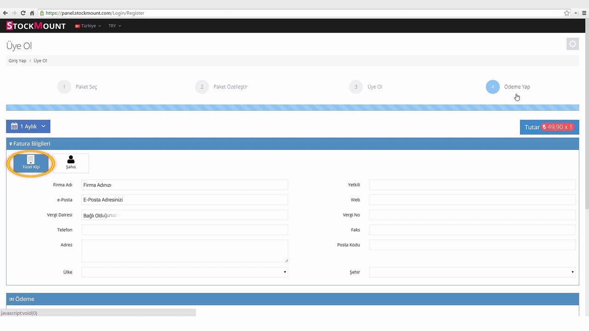Click the page vertical scrollbar
Viewport: 589px width, 331px height.
(586, 115)
